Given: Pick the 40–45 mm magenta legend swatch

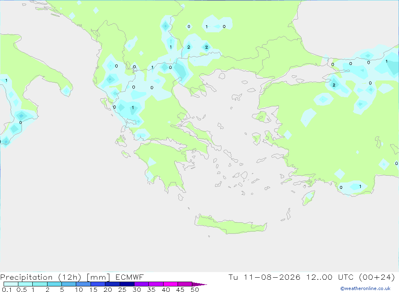Looking at the screenshot, I should pyautogui.click(x=170, y=284).
